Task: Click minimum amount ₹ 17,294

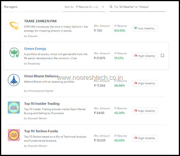Action: click(x=100, y=86)
